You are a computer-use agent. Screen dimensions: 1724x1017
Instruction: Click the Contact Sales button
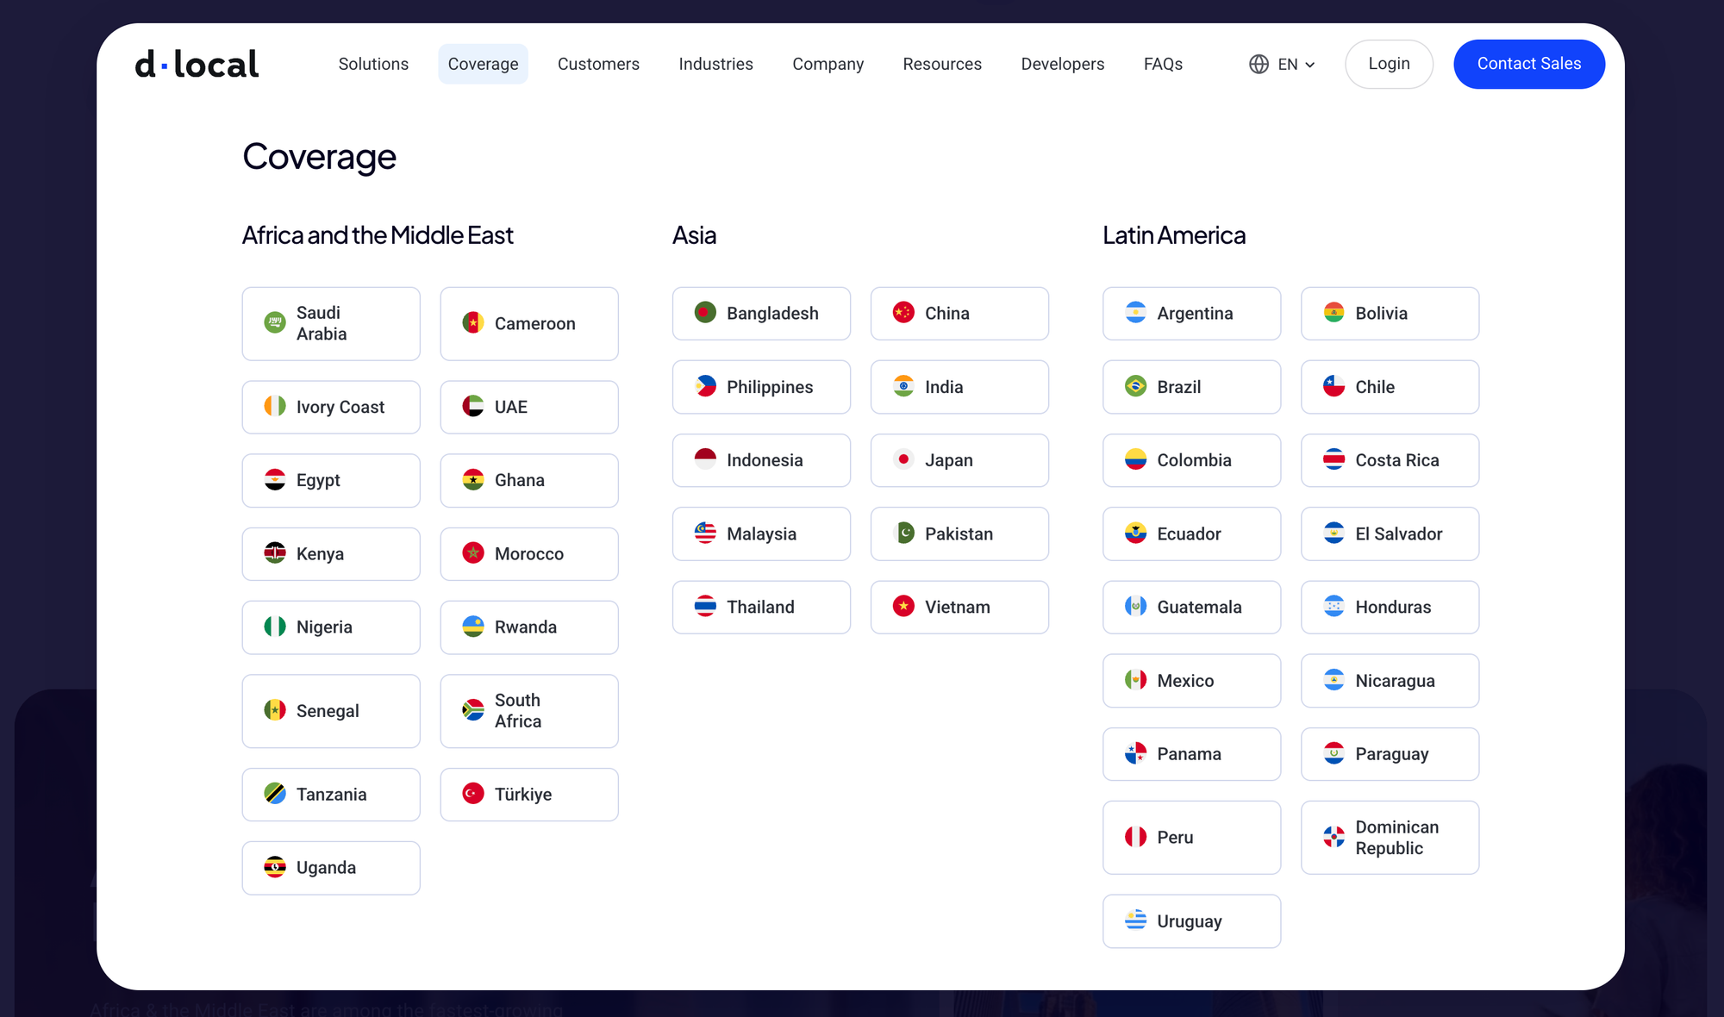point(1529,64)
